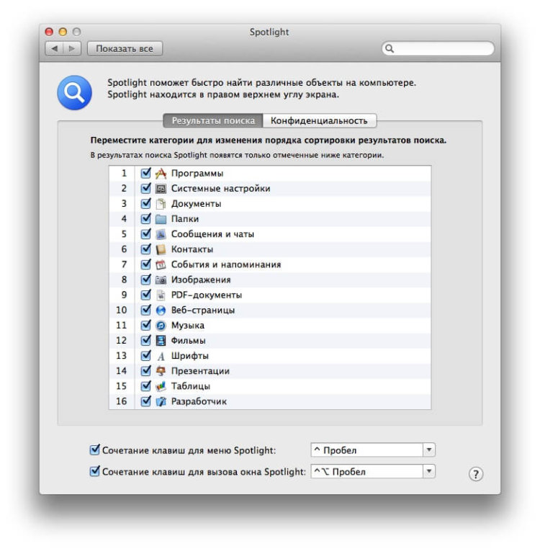Toggle the Документы category checkbox
Screen dimensions: 540x549
(x=145, y=203)
